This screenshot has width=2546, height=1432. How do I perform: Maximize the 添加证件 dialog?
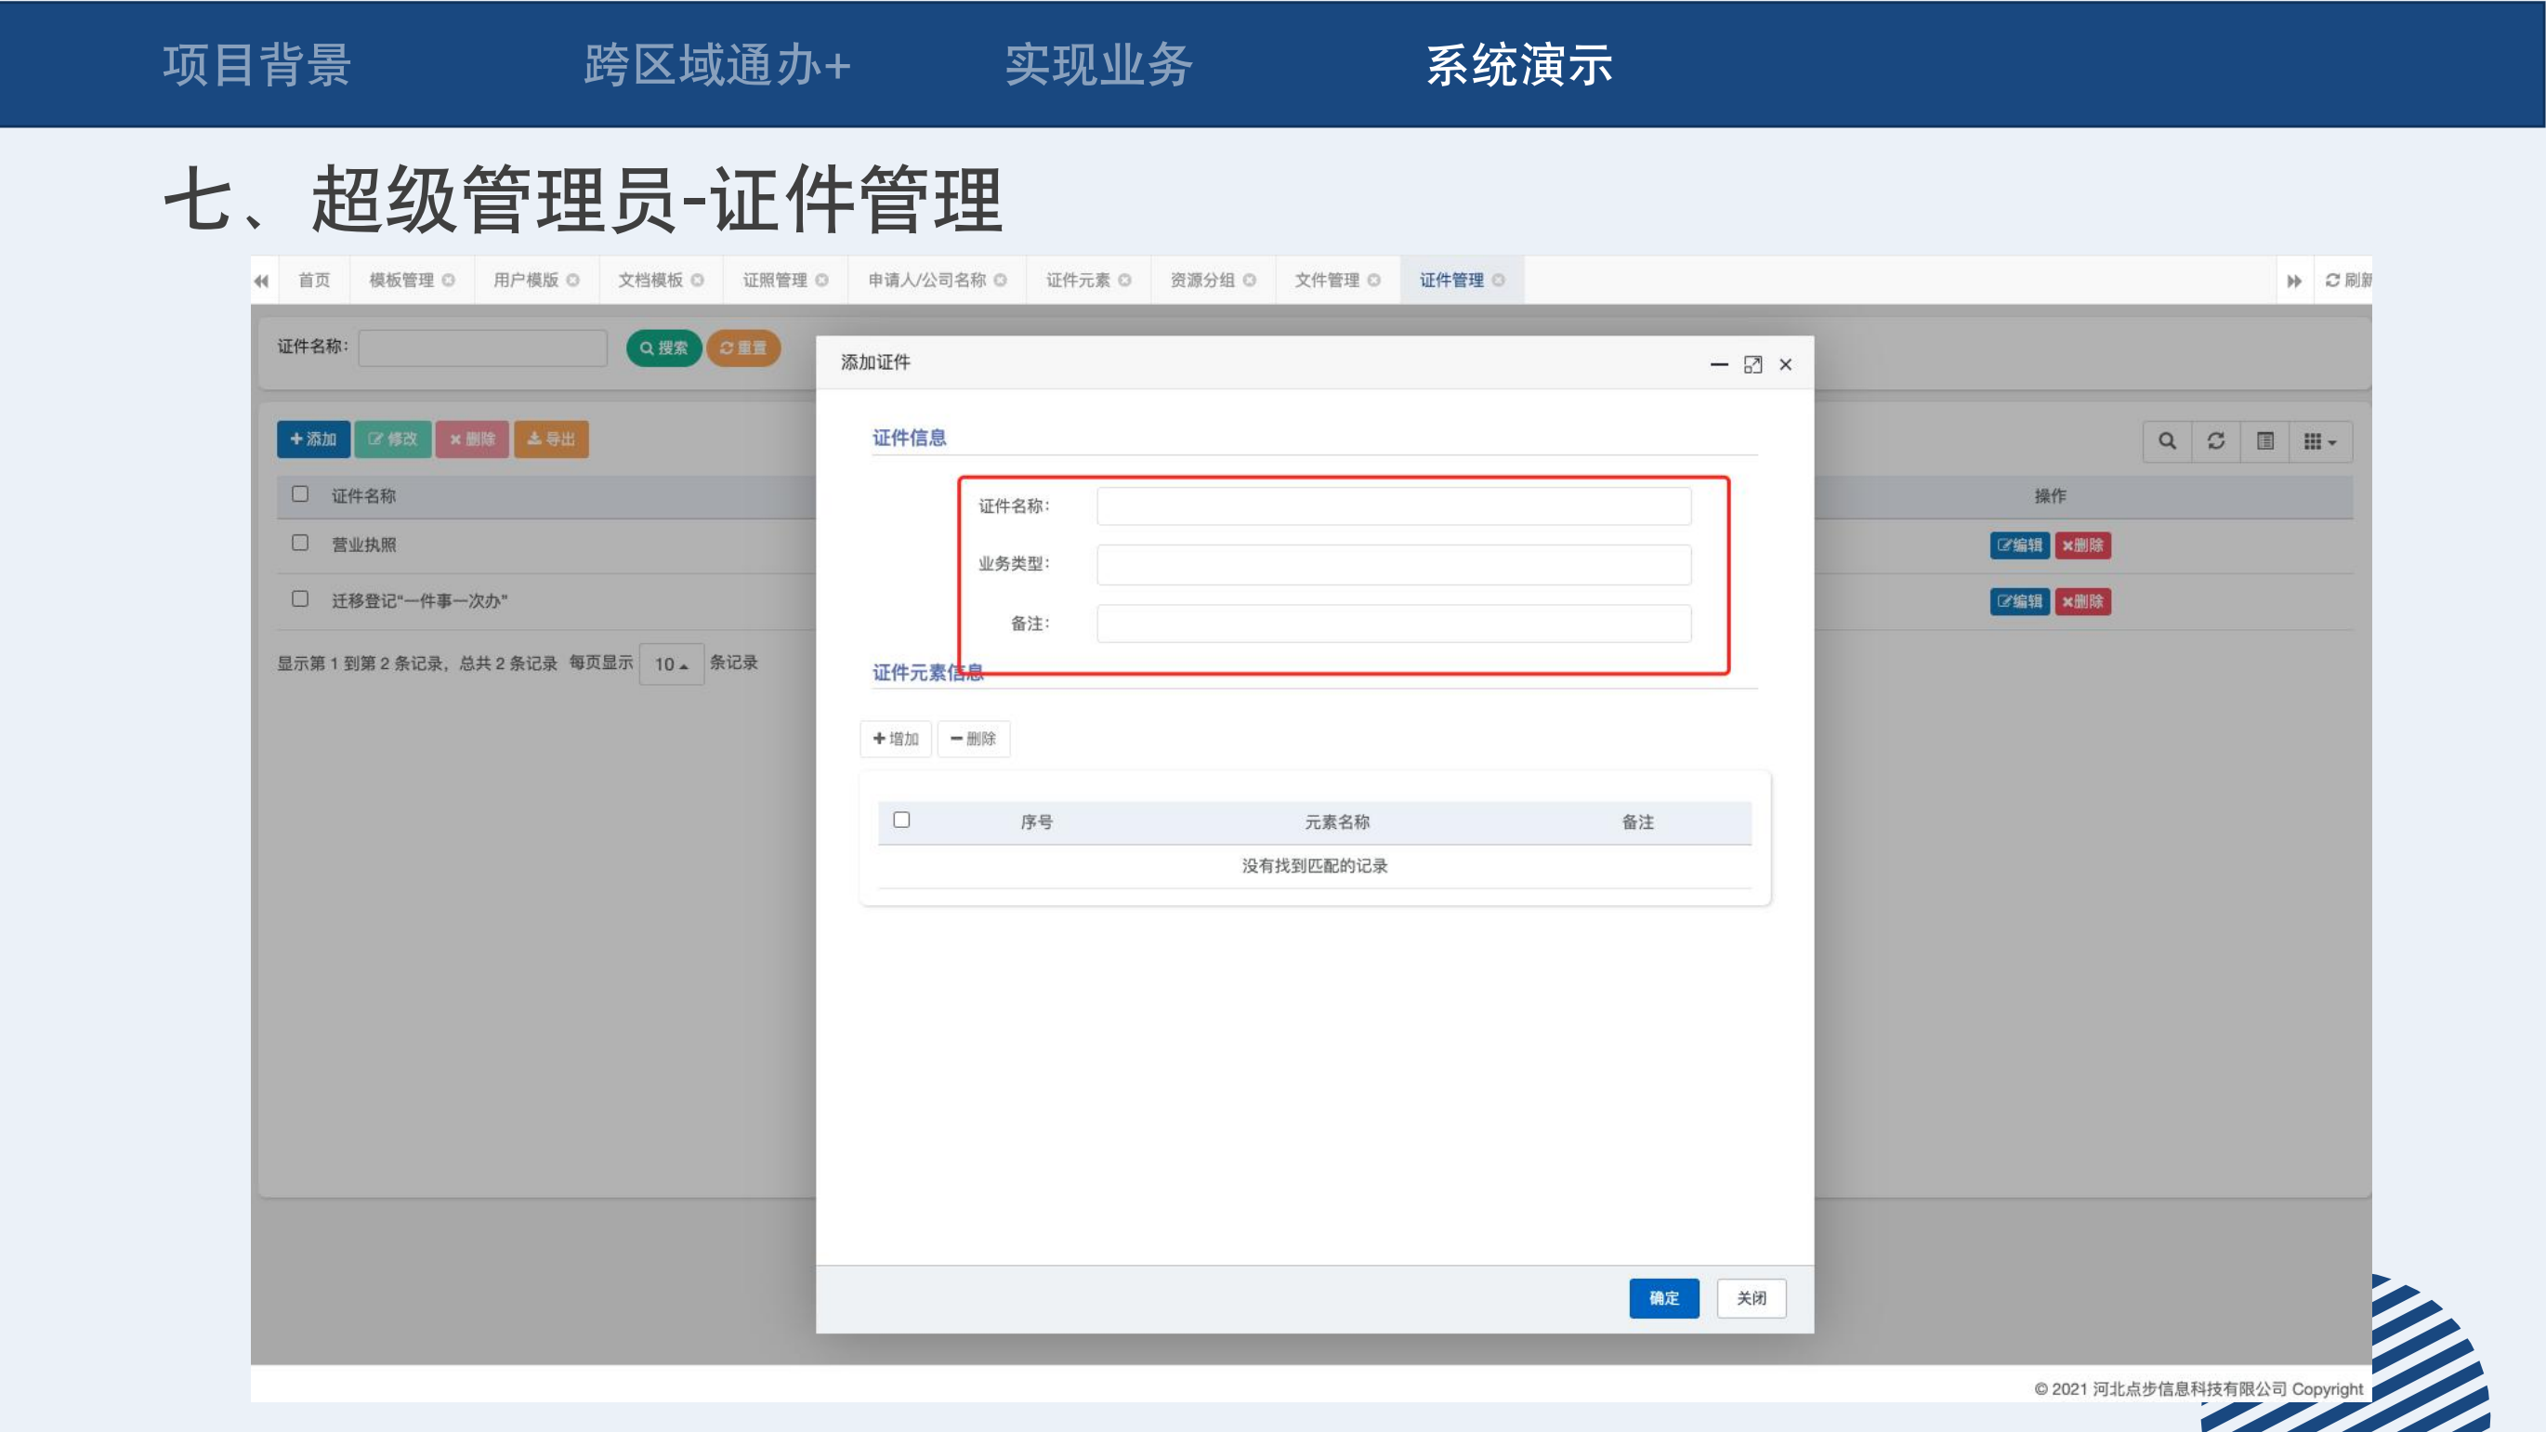pos(1752,364)
